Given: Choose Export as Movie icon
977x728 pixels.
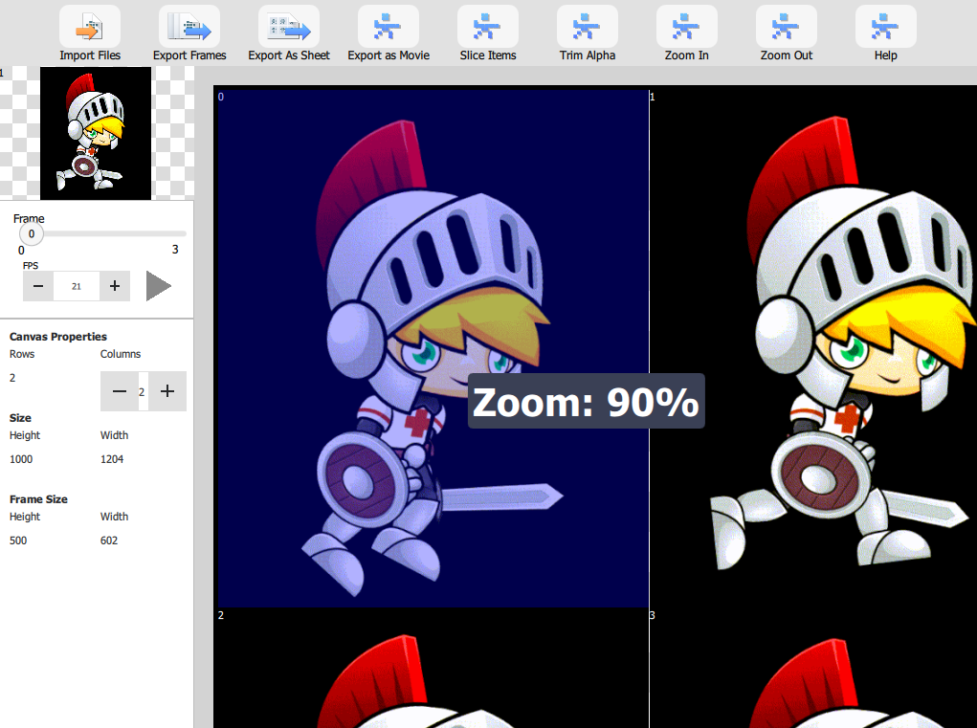Looking at the screenshot, I should coord(389,27).
